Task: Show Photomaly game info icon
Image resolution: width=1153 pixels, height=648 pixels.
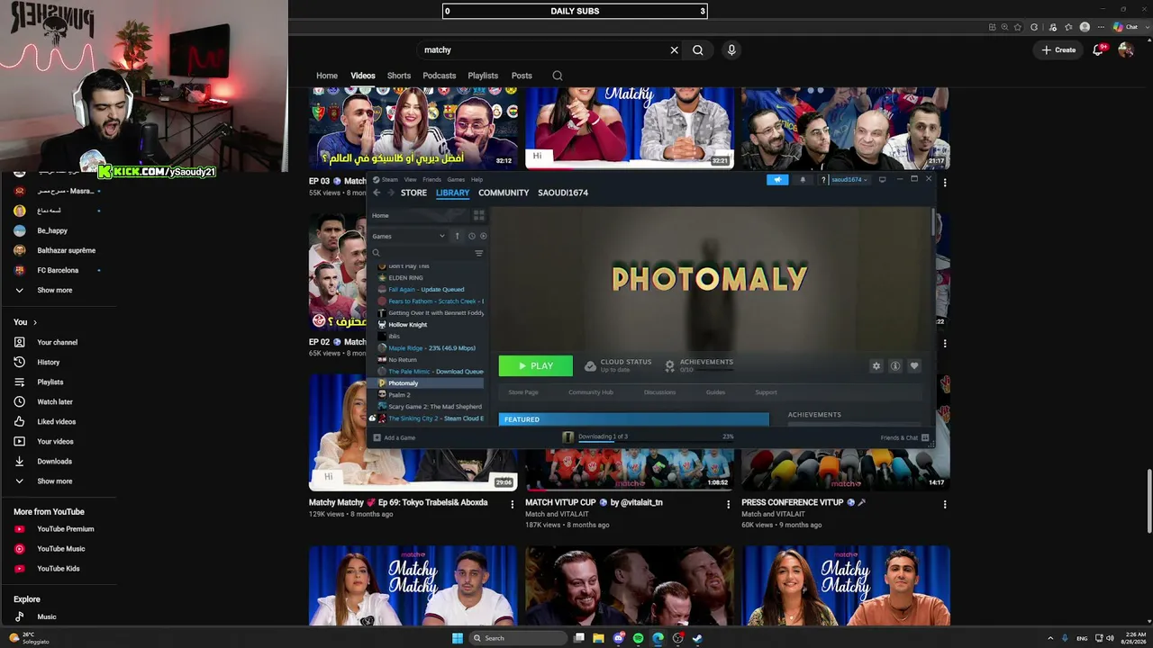Action: click(895, 366)
